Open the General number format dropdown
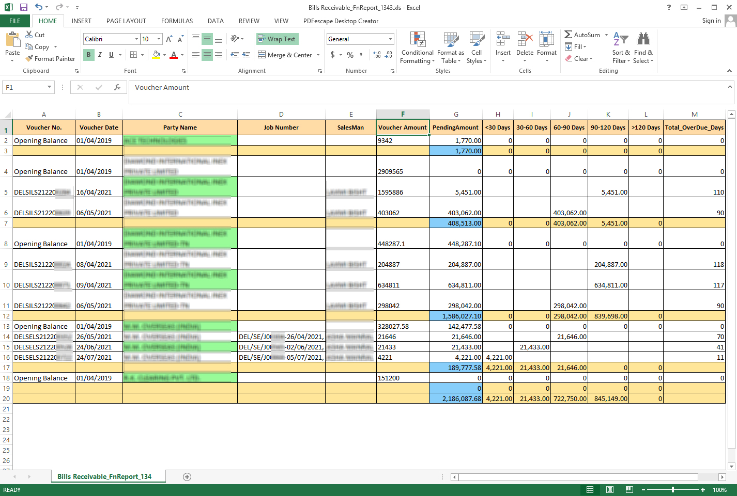 point(390,39)
